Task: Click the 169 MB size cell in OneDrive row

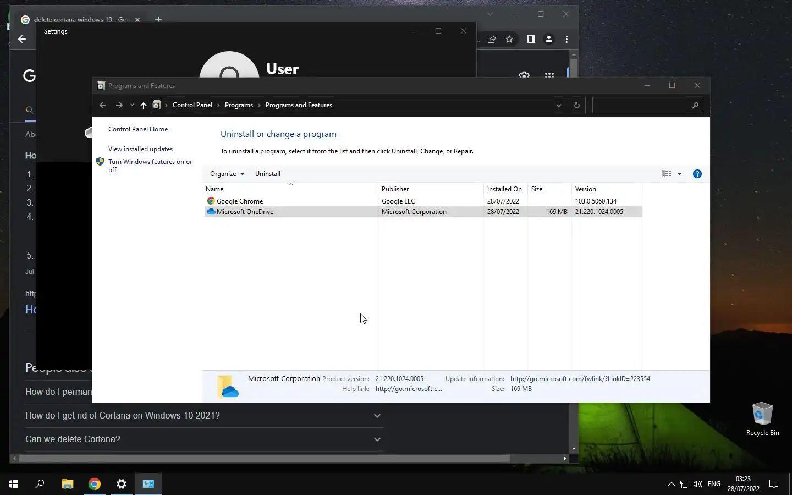Action: click(x=557, y=212)
